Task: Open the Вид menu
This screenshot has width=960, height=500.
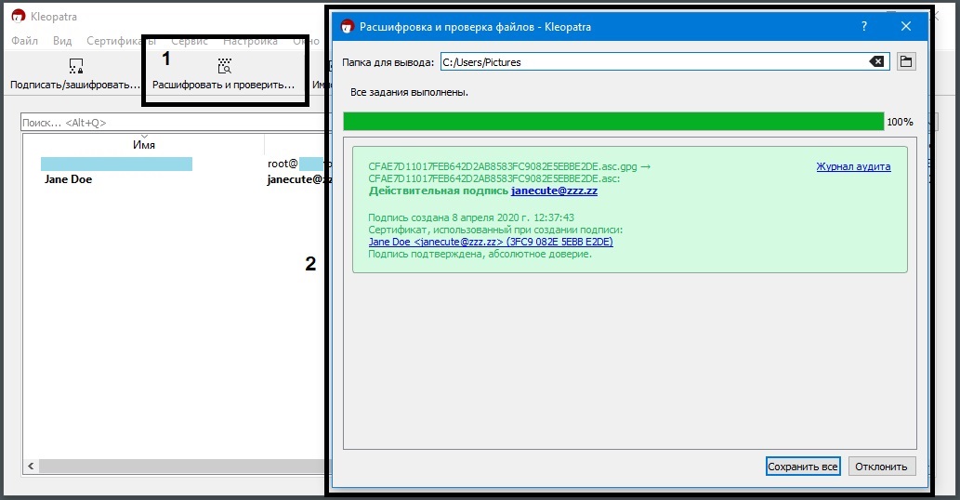Action: coord(62,41)
